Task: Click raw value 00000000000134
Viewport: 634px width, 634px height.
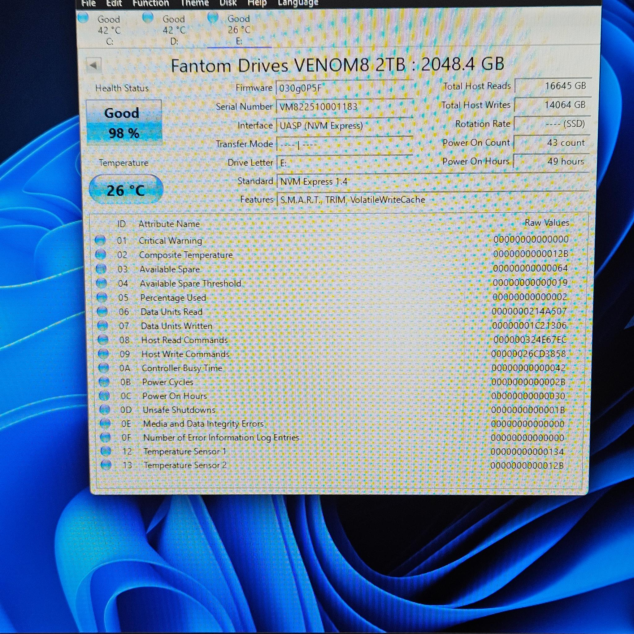Action: [527, 452]
